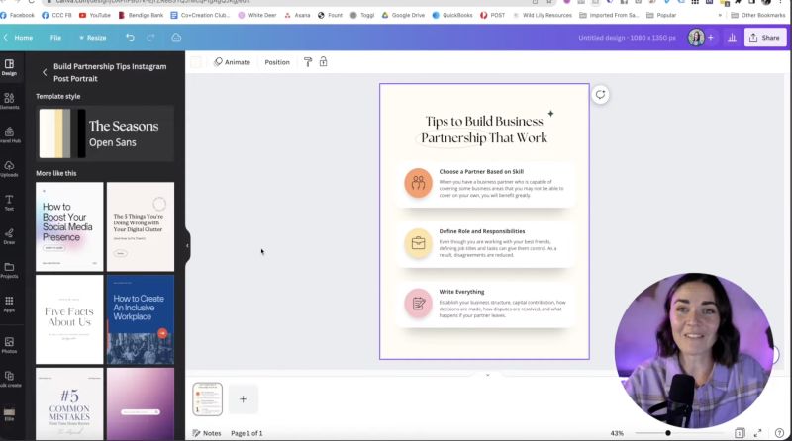Viewport: 792px width, 441px height.
Task: Click the Redo arrow
Action: click(150, 37)
